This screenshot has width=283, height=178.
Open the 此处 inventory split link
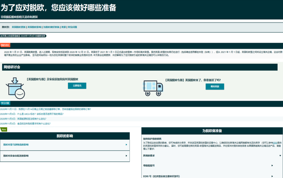pos(275,143)
